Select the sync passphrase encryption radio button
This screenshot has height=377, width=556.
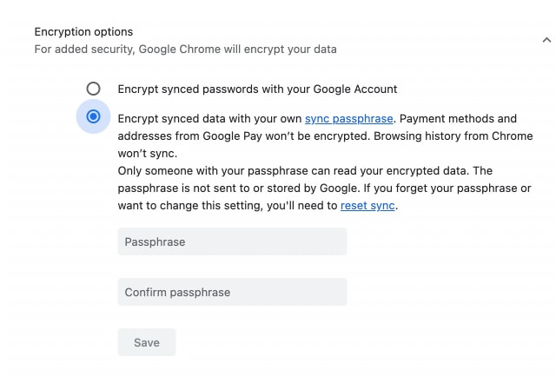coord(93,116)
